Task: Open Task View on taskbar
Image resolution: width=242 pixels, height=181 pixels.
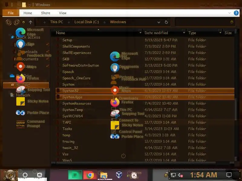Action: 40,175
